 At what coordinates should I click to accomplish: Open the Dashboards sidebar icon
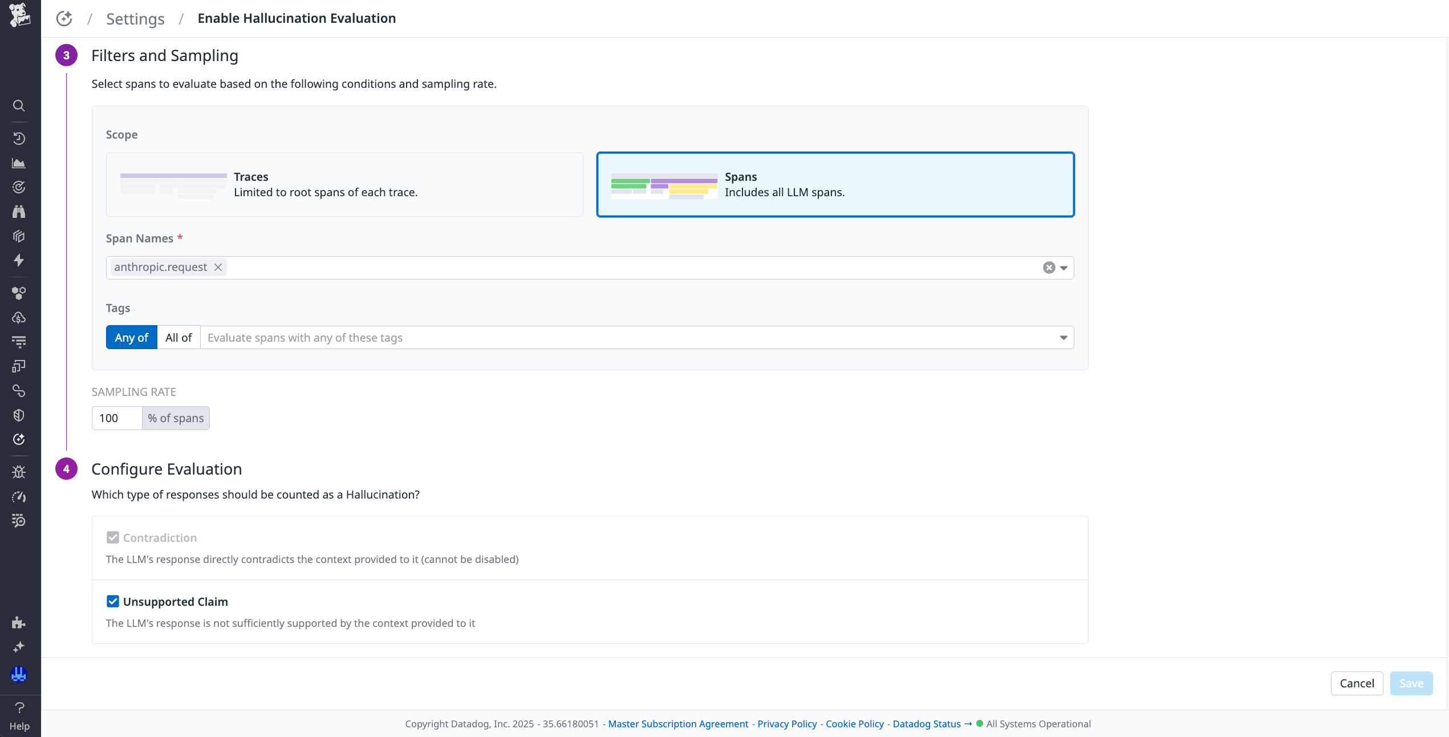19,163
